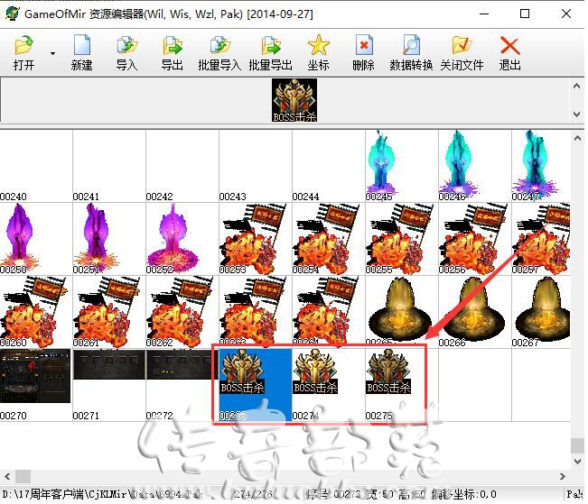The height and width of the screenshot is (504, 588).
Task: Click grid scrollbar down arrow
Action: click(577, 466)
